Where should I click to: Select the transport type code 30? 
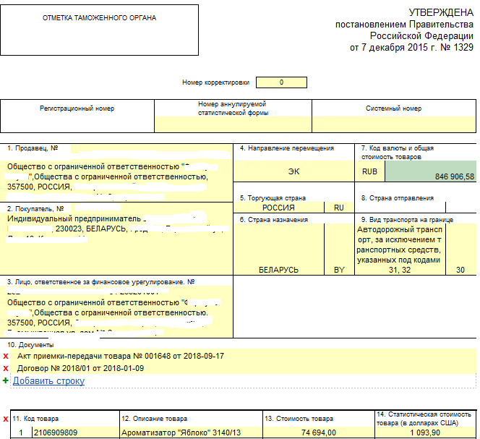tap(460, 250)
